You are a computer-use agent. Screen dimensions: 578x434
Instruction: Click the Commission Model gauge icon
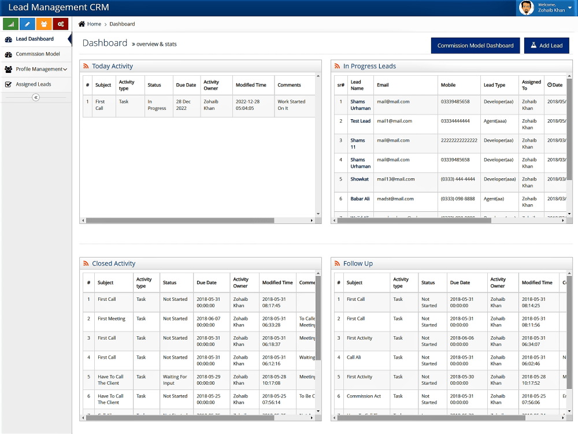pos(9,54)
